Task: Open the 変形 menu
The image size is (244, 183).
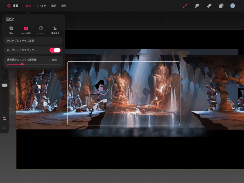Action: [x=64, y=6]
